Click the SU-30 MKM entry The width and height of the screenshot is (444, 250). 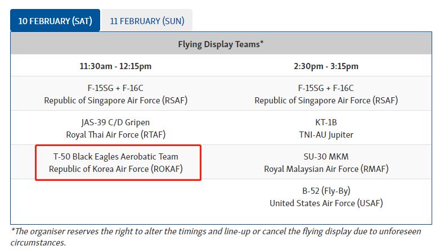[326, 157]
